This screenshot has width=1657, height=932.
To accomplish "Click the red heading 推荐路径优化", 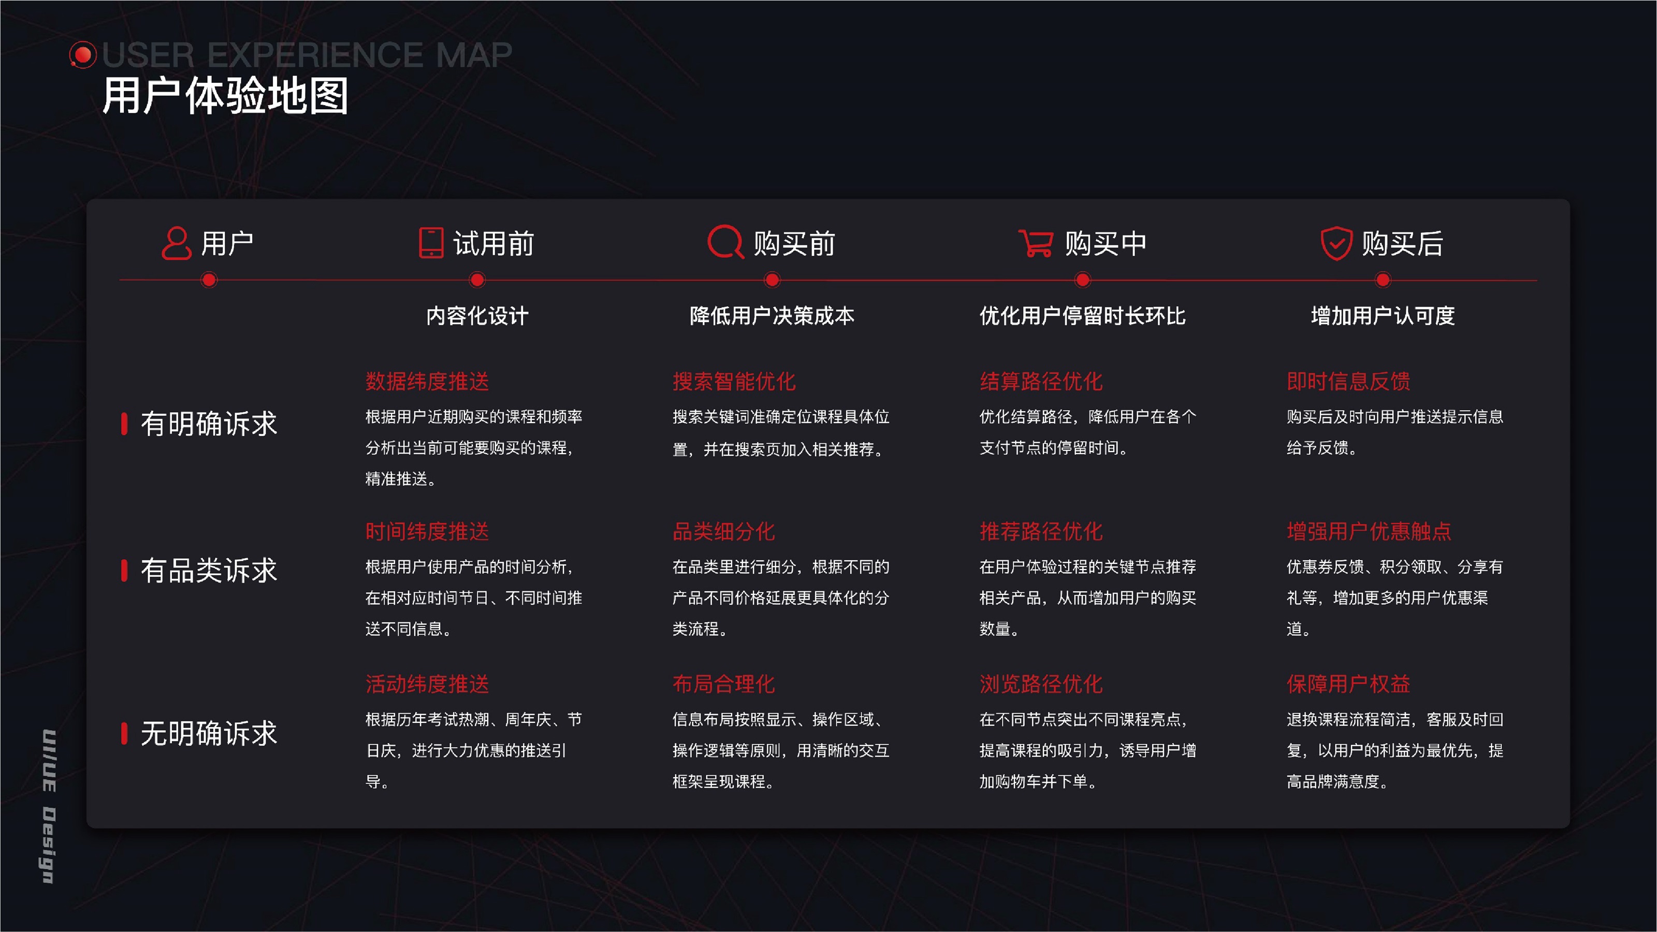I will click(x=1041, y=531).
